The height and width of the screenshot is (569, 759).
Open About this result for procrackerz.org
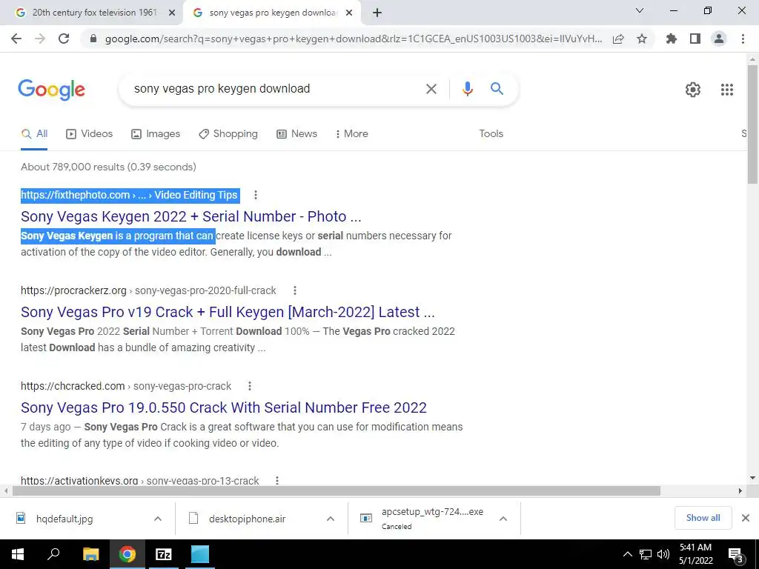point(295,290)
